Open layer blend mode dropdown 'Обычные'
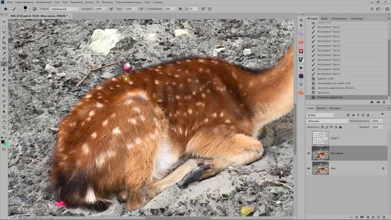 (327, 121)
